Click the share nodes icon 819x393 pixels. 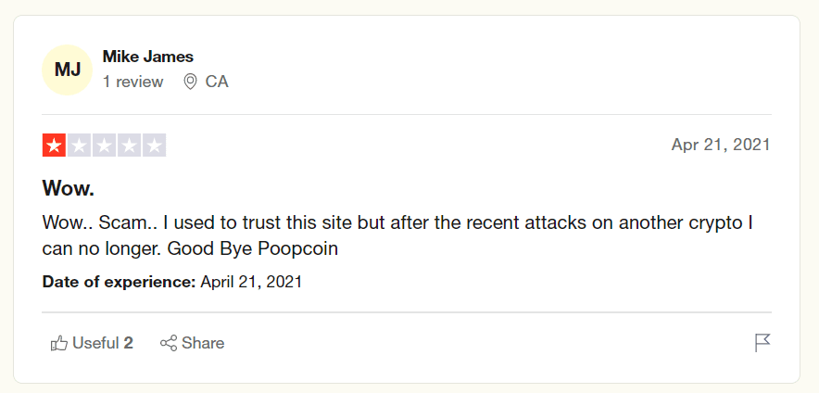point(169,344)
